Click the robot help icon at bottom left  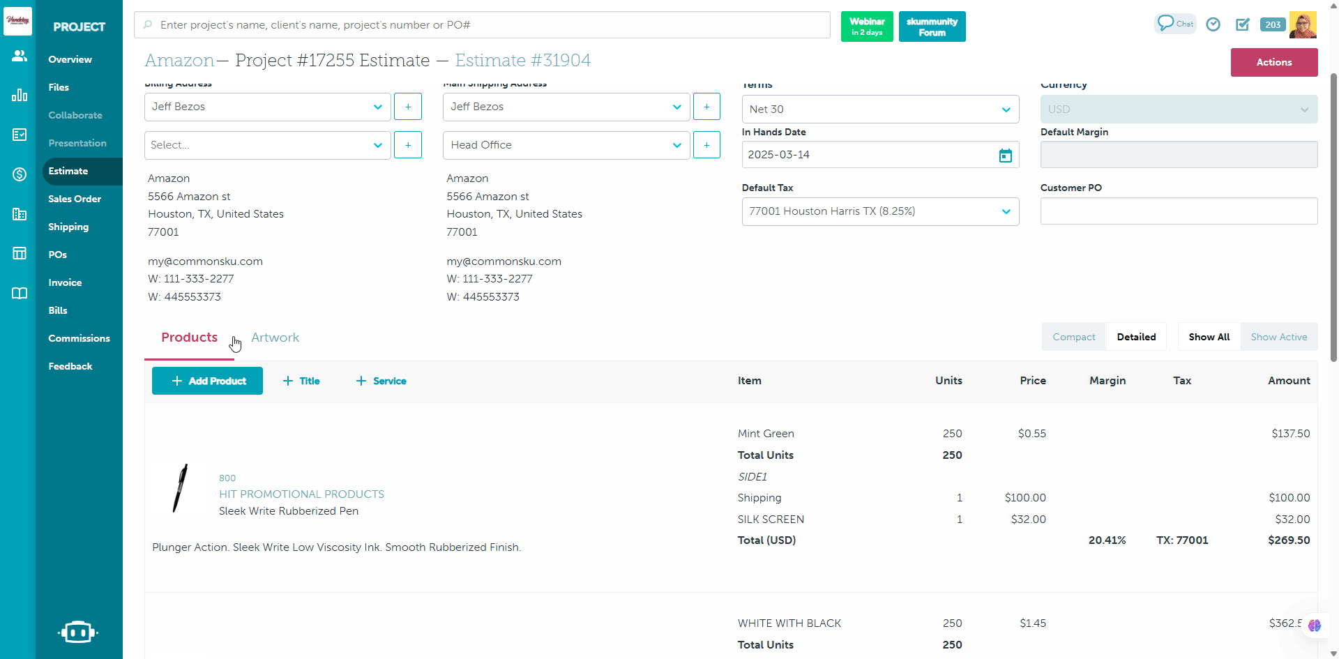click(x=77, y=632)
